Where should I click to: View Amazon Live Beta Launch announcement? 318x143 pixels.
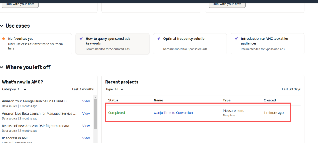[86, 113]
